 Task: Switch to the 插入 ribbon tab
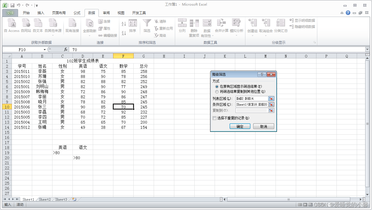(41, 13)
